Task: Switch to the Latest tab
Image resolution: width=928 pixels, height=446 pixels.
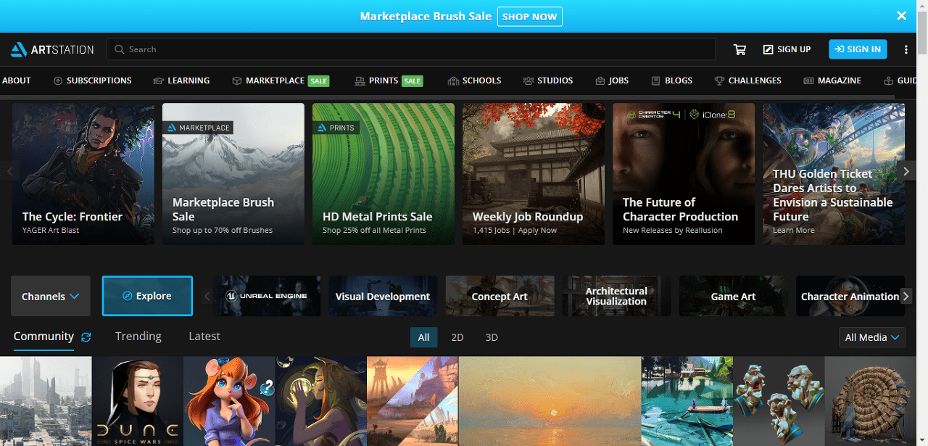Action: click(x=204, y=336)
